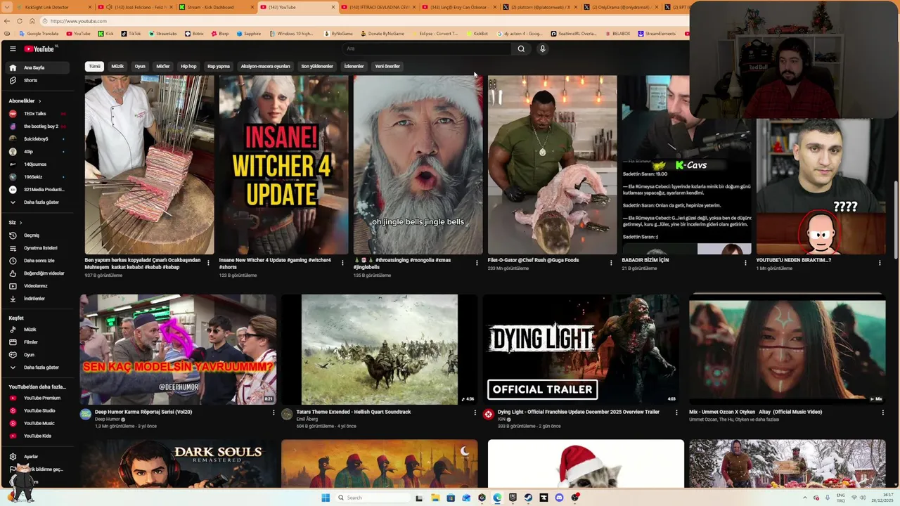Open 321Media Productions subscription
The height and width of the screenshot is (506, 900).
(x=39, y=190)
